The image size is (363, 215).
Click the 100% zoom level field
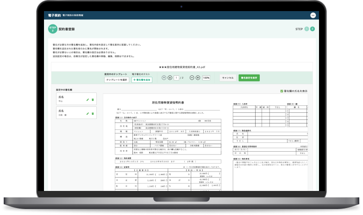pos(206,78)
